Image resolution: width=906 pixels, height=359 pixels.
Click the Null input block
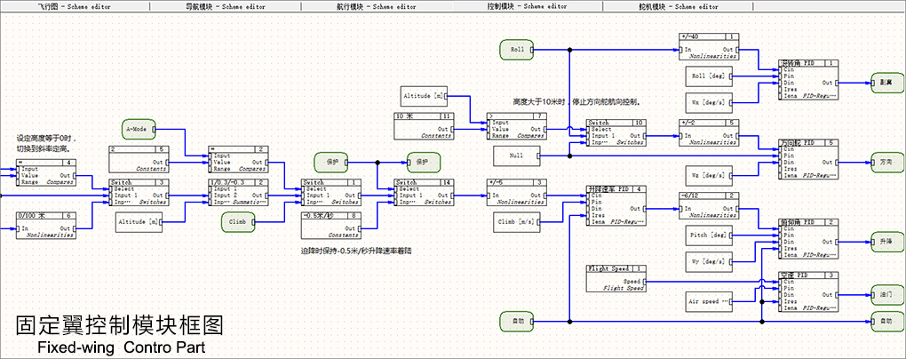tap(515, 156)
